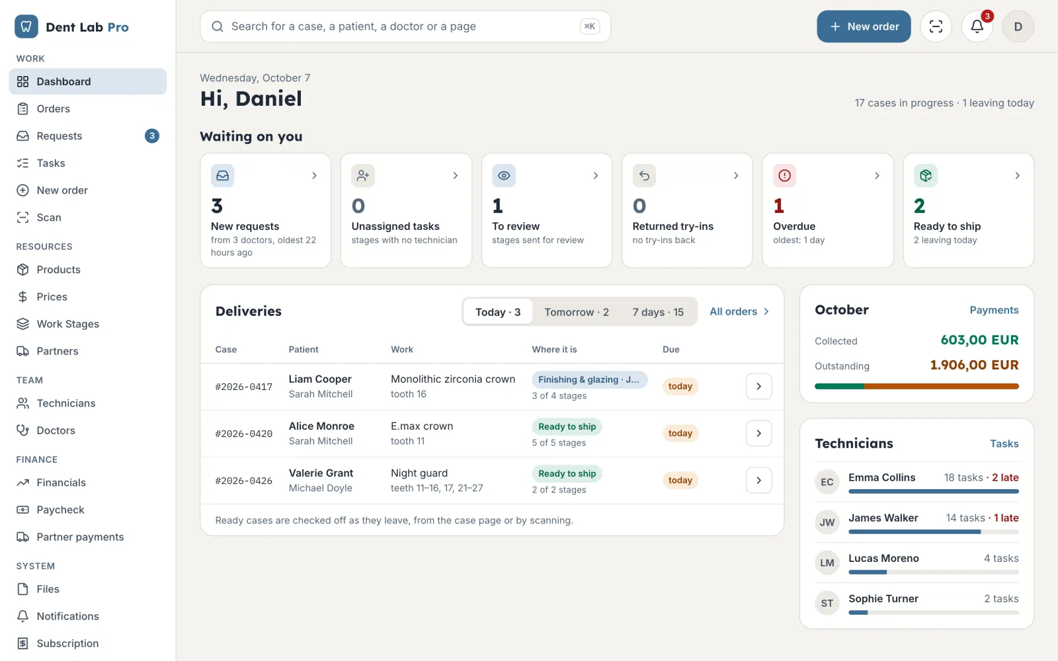The image size is (1058, 661).
Task: Open Financials in the sidebar
Action: (x=88, y=482)
